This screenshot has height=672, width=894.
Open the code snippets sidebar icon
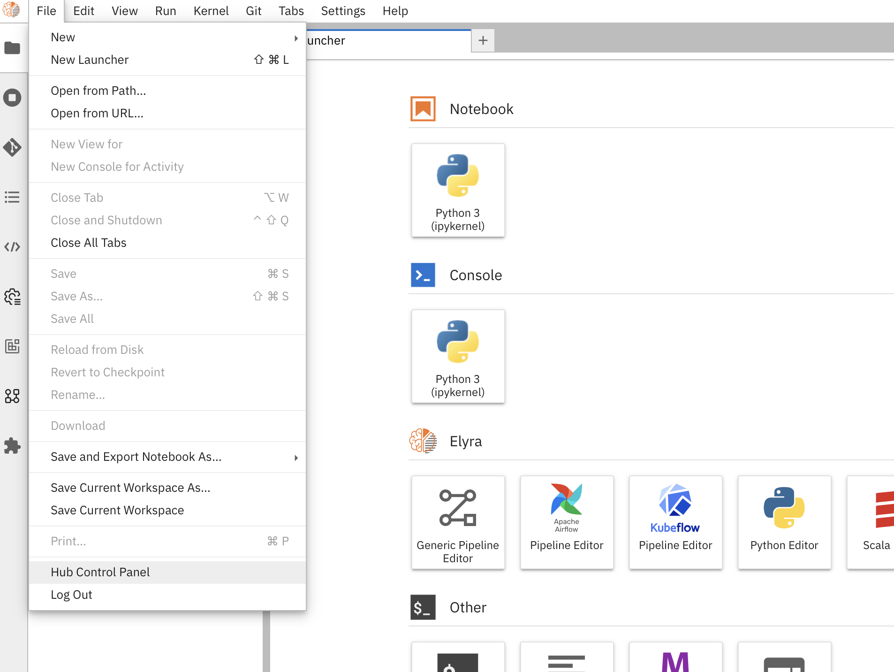click(x=12, y=247)
